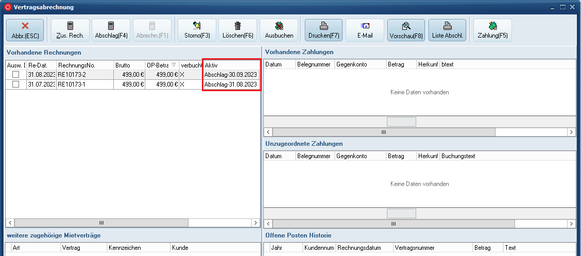Click Belegnummer header in Unzugeordnete Zahlungen
Viewport: 581px width, 256px height.
[314, 156]
